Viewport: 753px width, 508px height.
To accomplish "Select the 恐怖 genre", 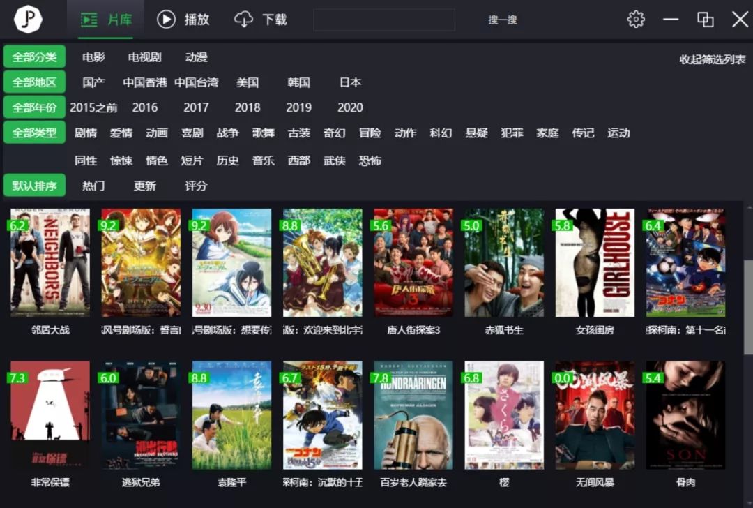I will [x=370, y=160].
